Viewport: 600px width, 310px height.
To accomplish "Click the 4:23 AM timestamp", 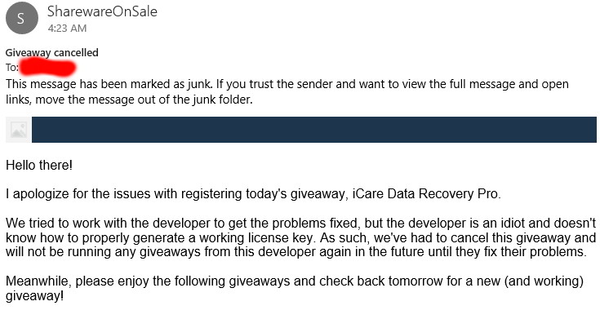I will tap(67, 29).
